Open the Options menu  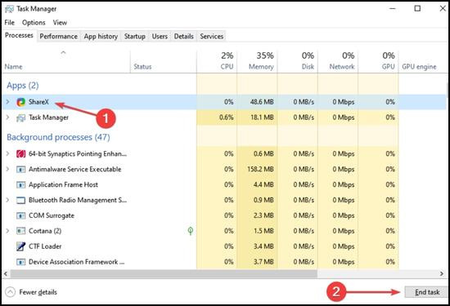[x=34, y=22]
